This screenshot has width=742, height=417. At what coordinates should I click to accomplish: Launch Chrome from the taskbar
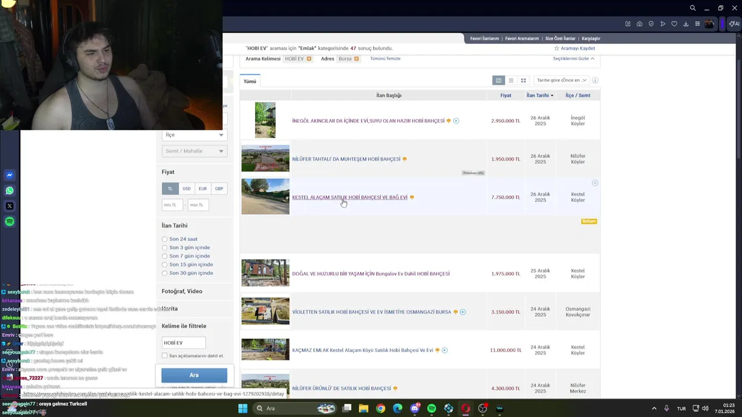380,408
